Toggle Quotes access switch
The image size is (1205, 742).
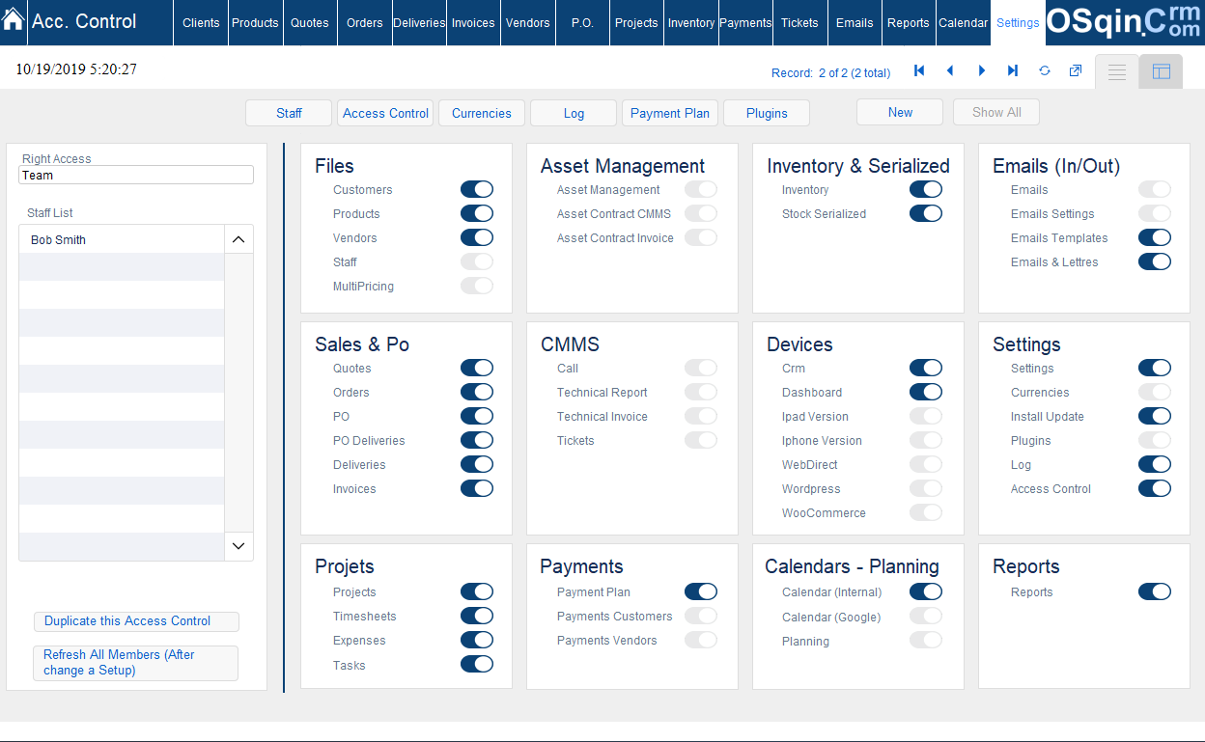coord(477,369)
